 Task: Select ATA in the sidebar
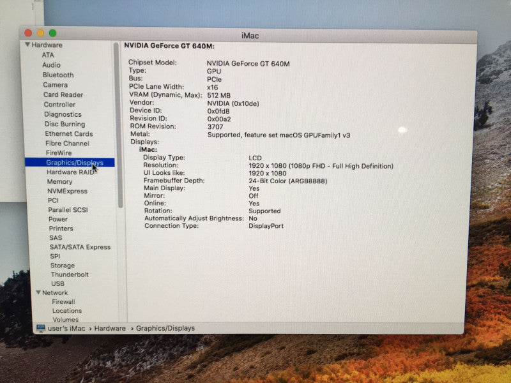tap(48, 55)
